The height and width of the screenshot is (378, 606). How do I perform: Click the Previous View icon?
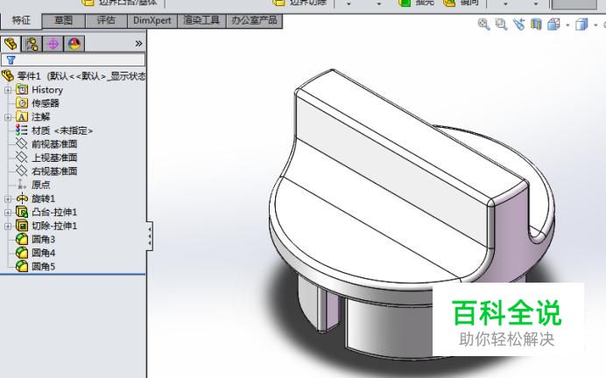click(x=518, y=24)
